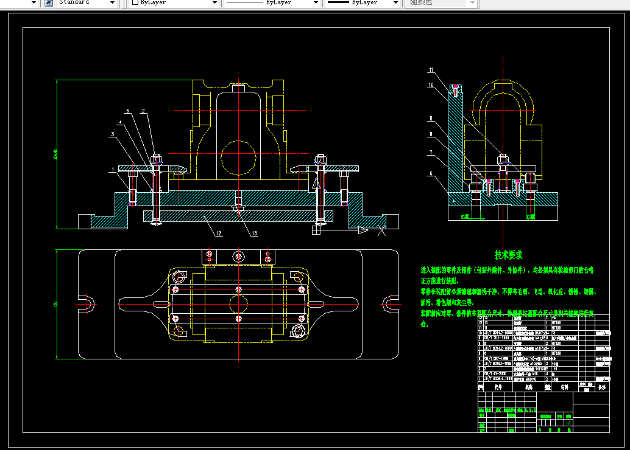Image resolution: width=630 pixels, height=450 pixels.
Task: Select the center circle in the top view
Action: (x=238, y=303)
